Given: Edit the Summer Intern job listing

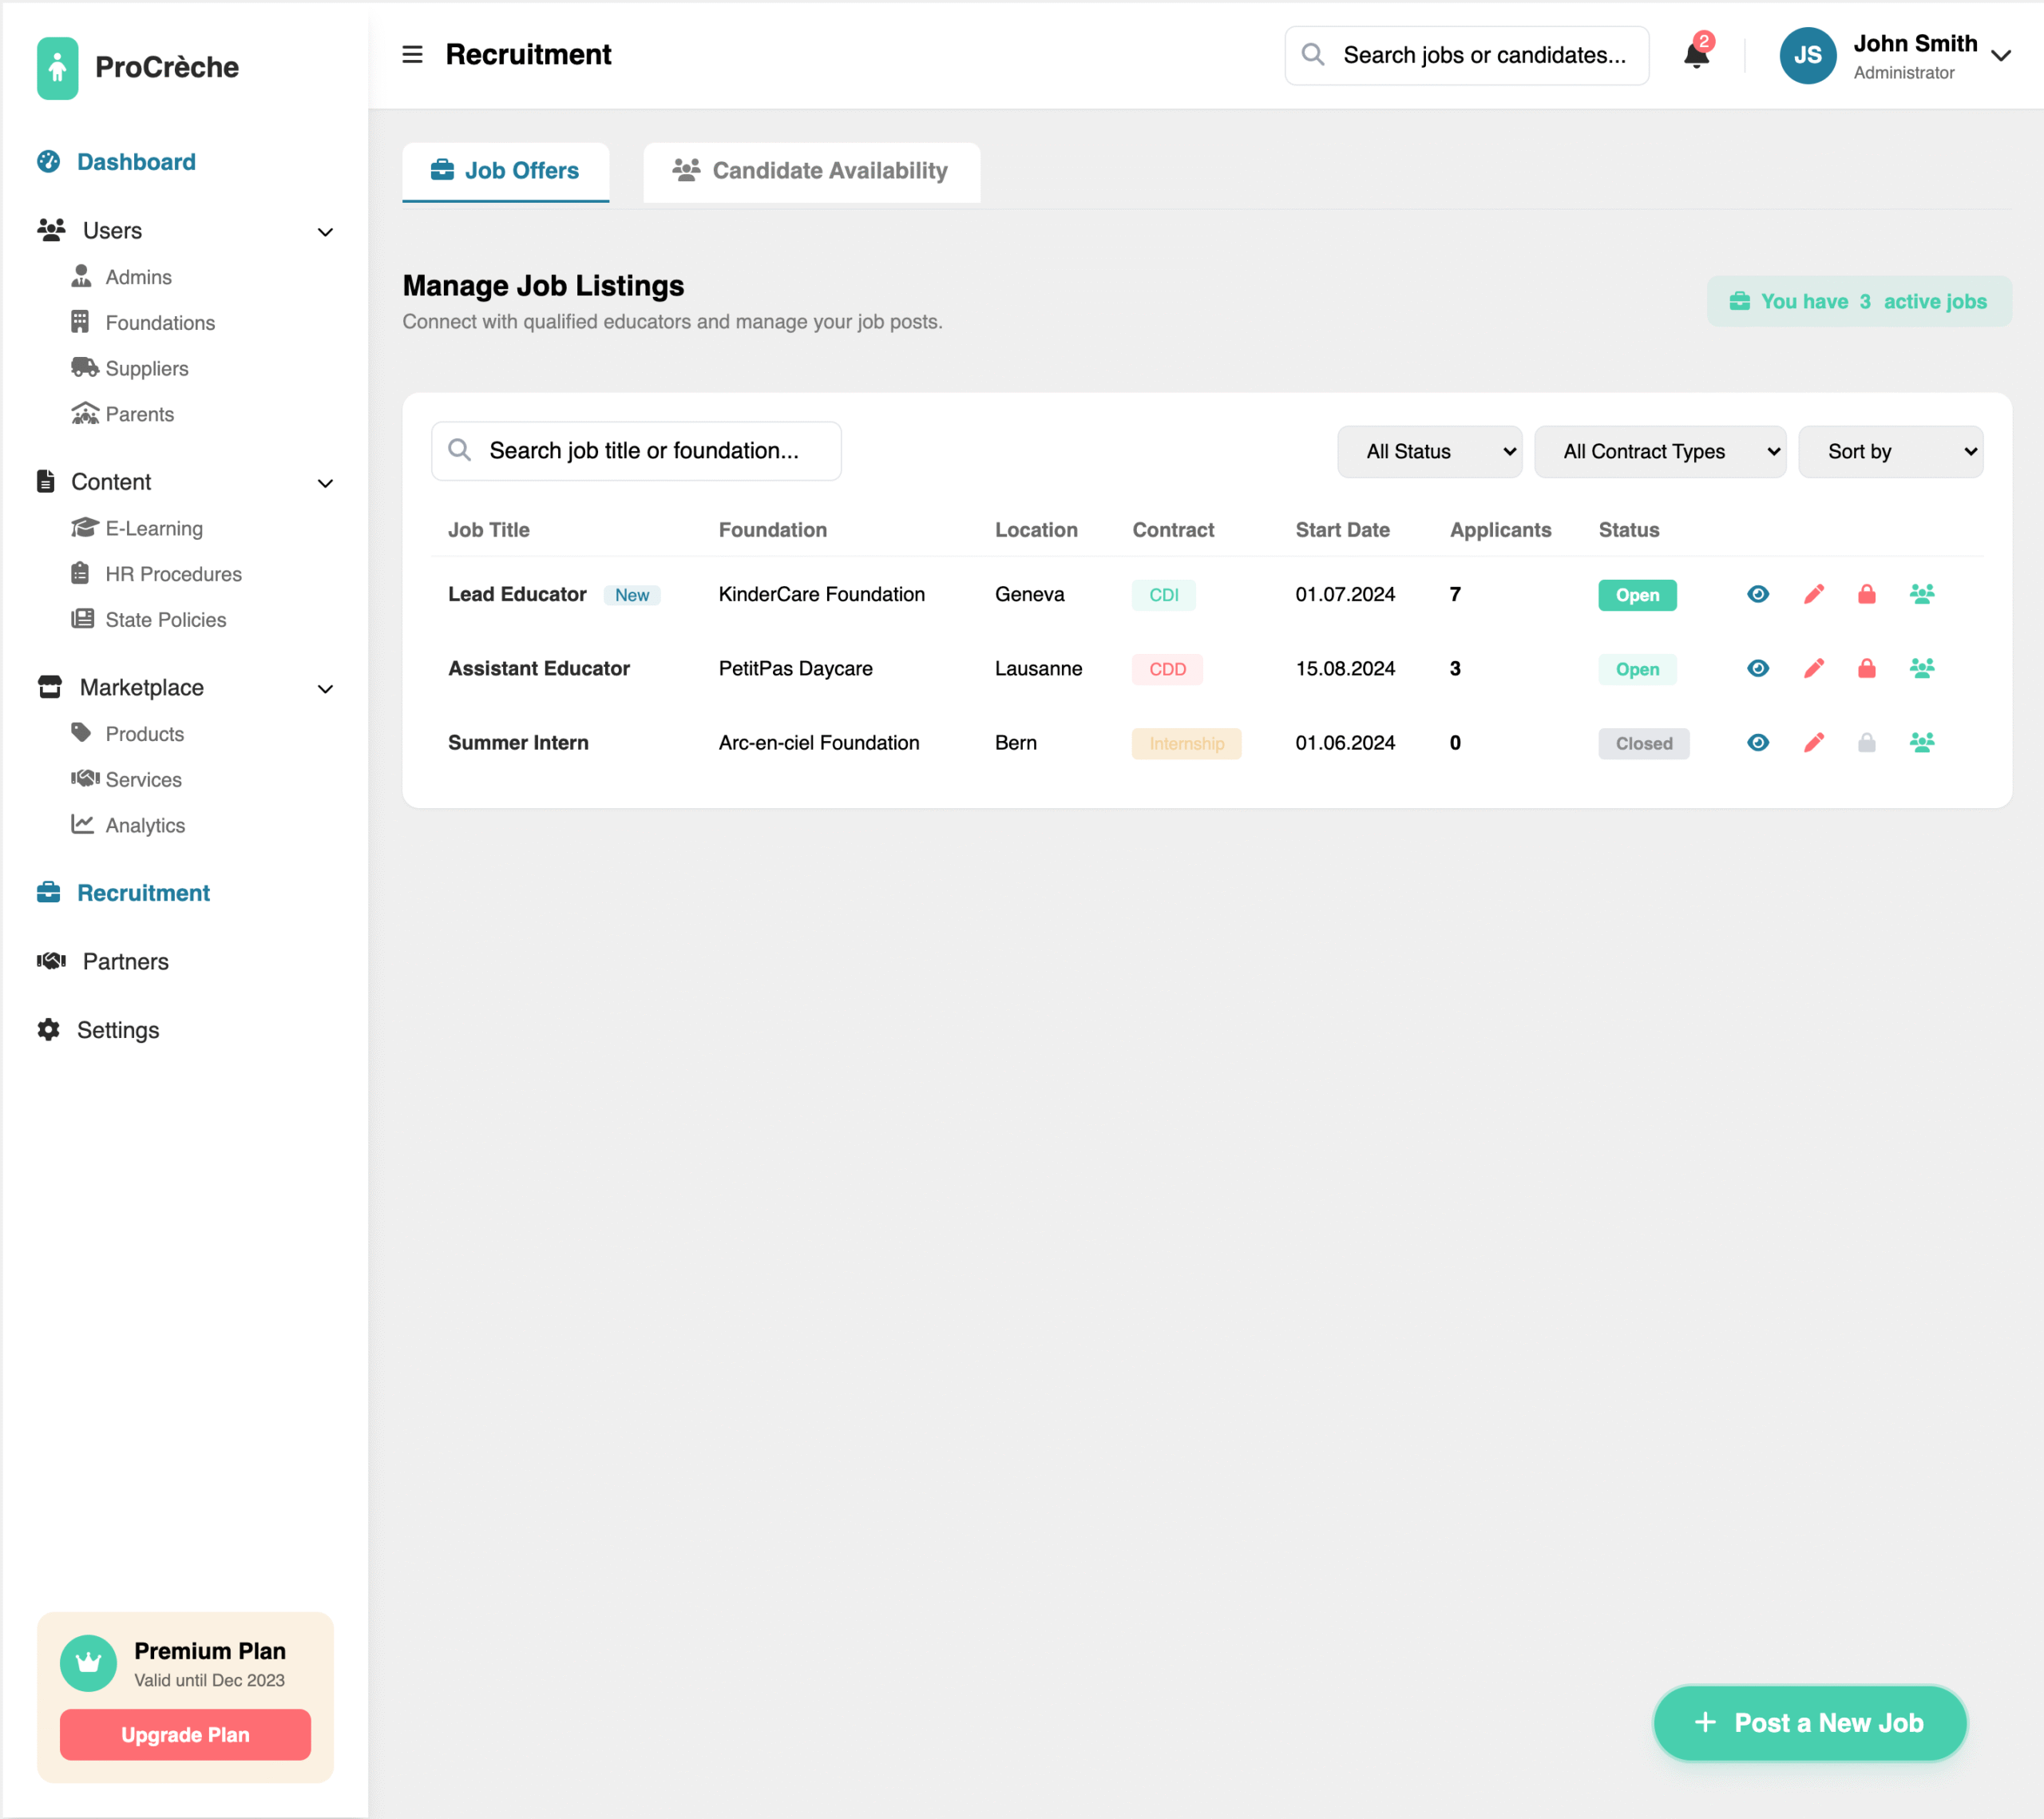Looking at the screenshot, I should click(1813, 742).
